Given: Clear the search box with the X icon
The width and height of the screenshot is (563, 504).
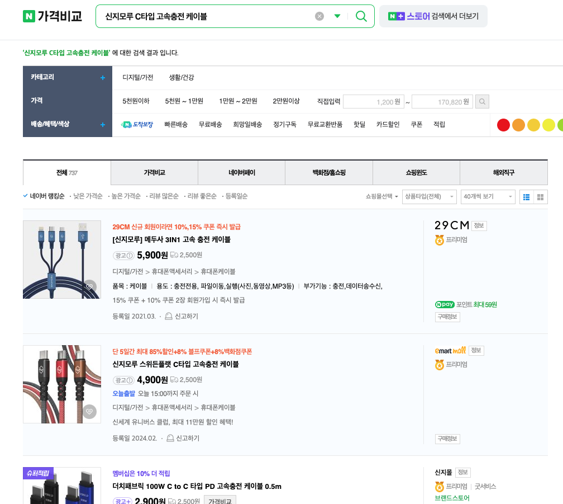Looking at the screenshot, I should (x=319, y=16).
